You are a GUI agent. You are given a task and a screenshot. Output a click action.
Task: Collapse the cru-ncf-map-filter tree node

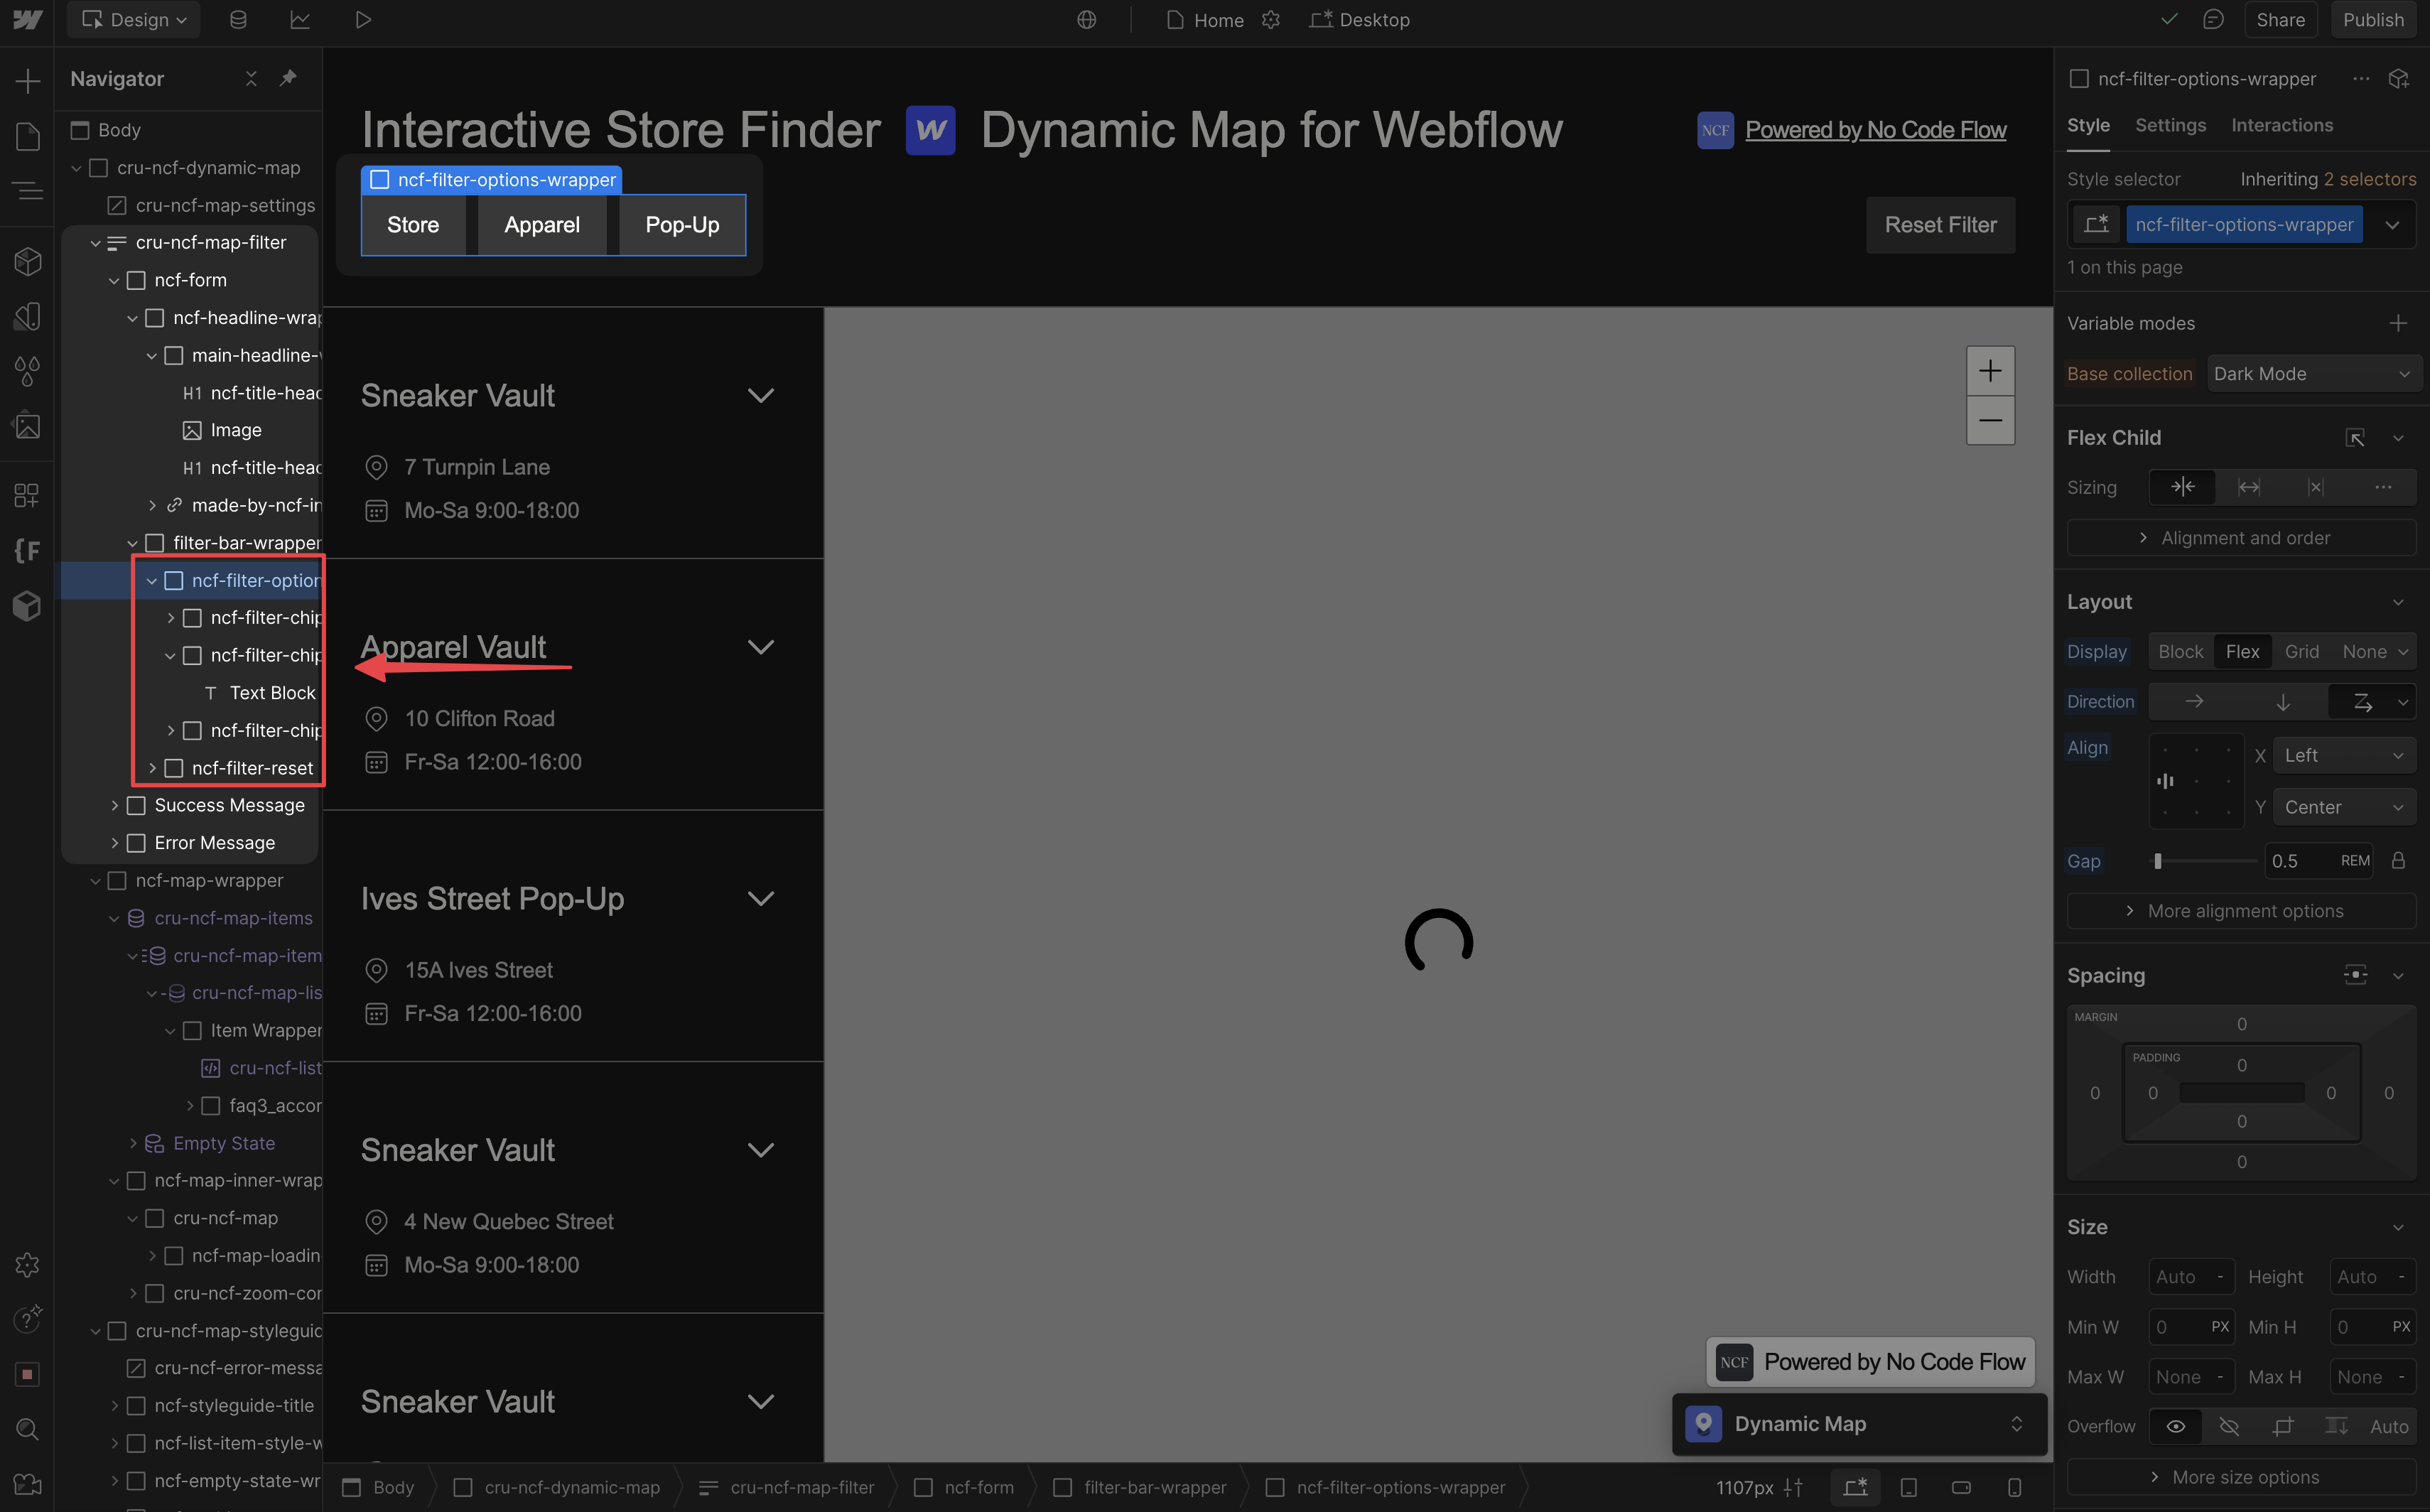pos(96,243)
